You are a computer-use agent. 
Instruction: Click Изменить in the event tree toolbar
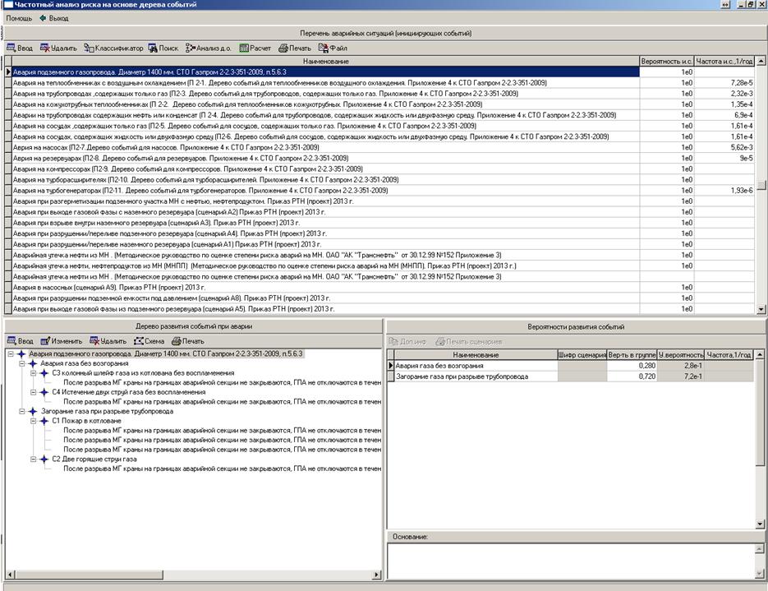61,340
